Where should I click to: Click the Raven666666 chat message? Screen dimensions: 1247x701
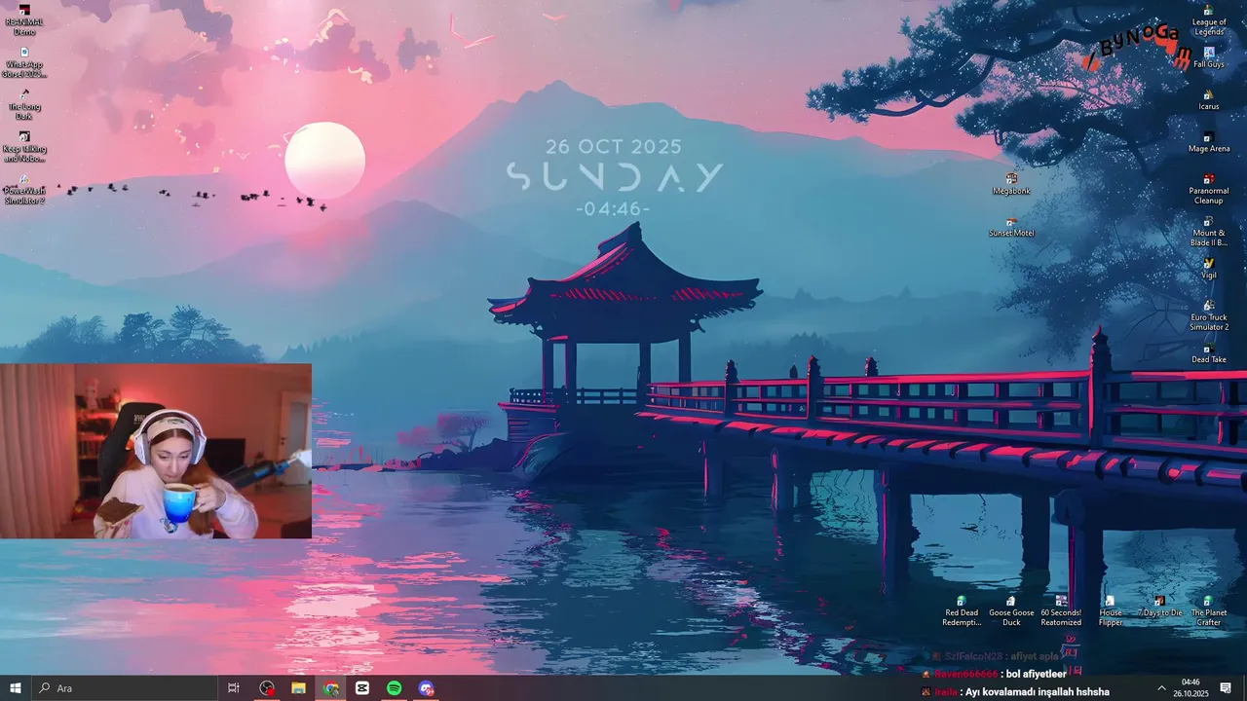coord(994,674)
